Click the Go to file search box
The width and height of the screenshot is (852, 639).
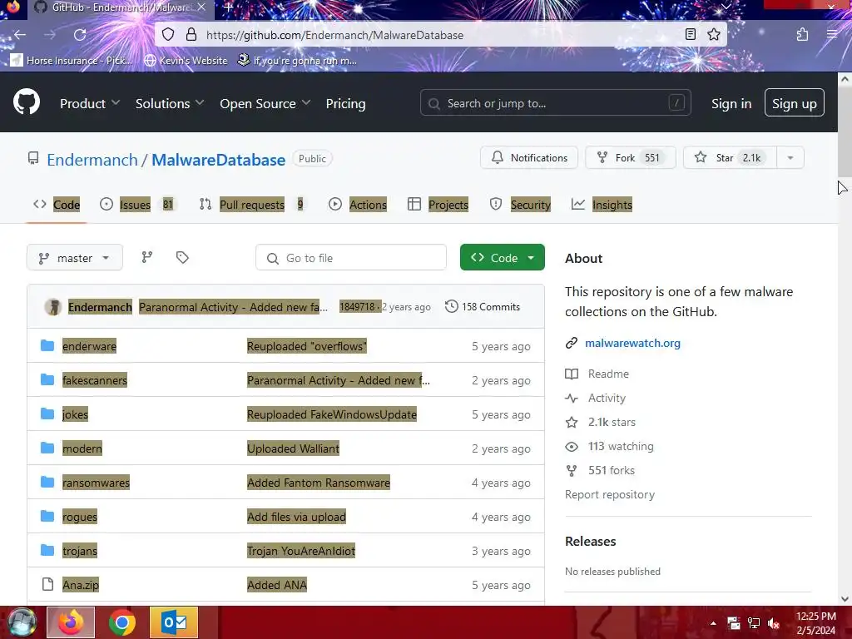[350, 258]
